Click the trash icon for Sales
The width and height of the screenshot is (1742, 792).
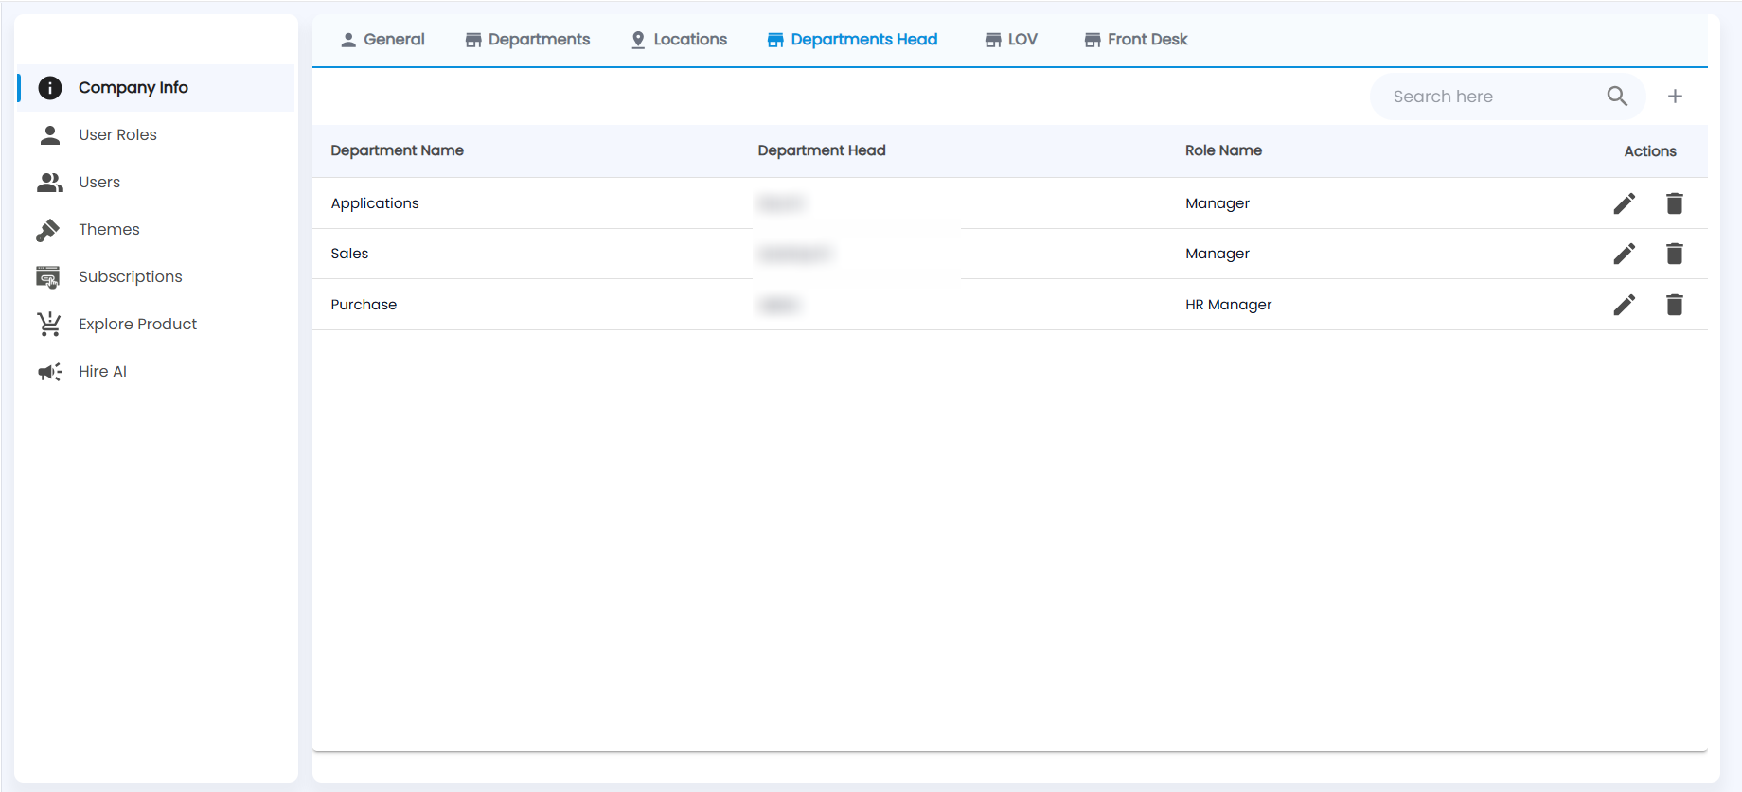click(1674, 254)
